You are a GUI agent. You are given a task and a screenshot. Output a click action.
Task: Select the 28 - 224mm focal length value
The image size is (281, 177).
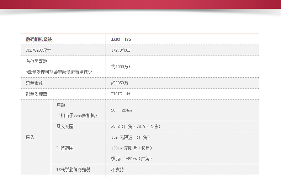[x=122, y=110]
